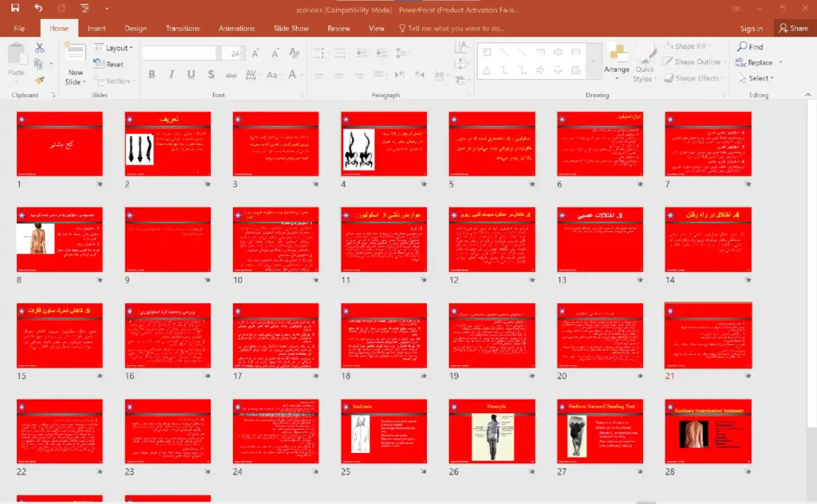Open the Shape Fill color picker
This screenshot has height=504, width=817.
(x=690, y=46)
